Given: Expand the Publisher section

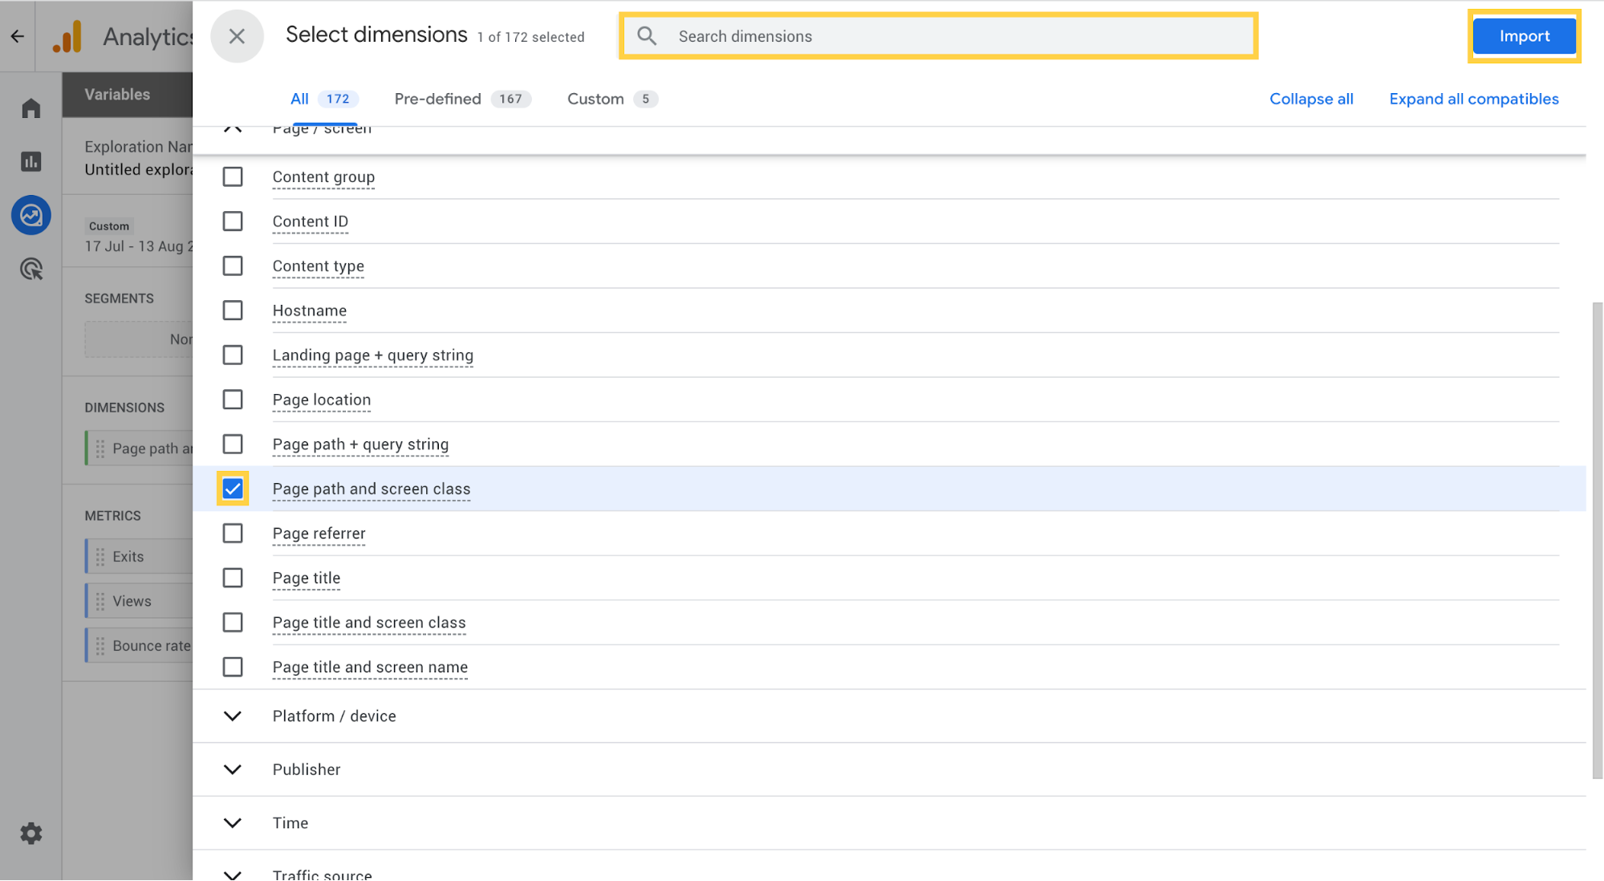Looking at the screenshot, I should click(233, 769).
